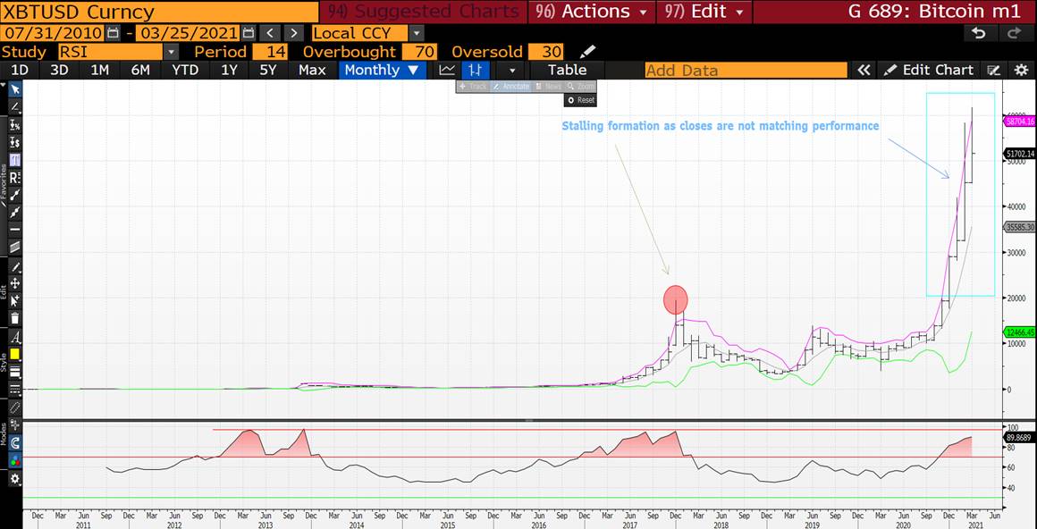Select the 5Y time range
1037x529 pixels.
coord(268,70)
